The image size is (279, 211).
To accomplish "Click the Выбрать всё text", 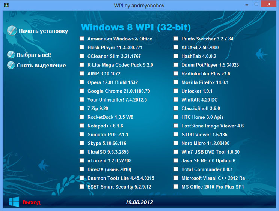I will pyautogui.click(x=34, y=55).
